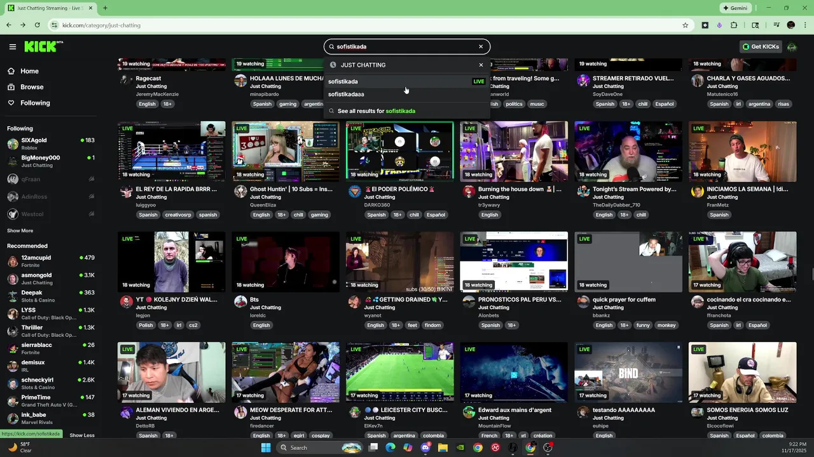Click the Fortnite category under sierrablacc

pos(31,352)
